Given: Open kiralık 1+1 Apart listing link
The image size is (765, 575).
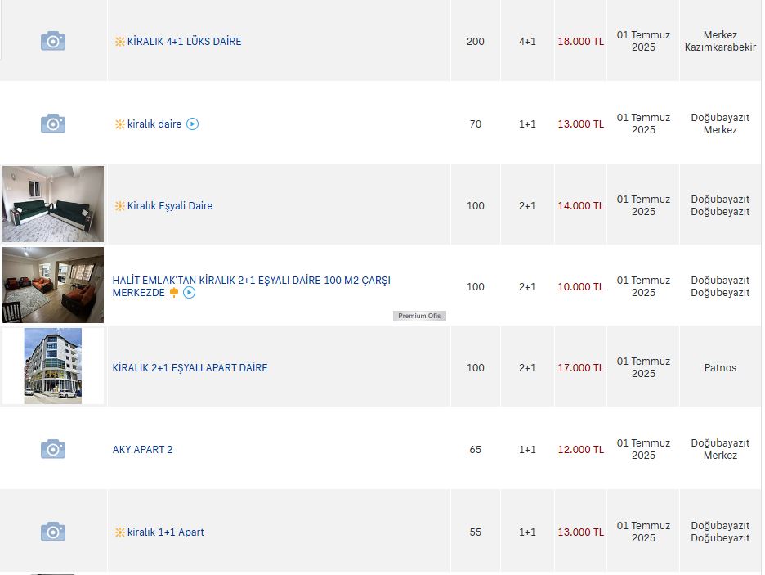Looking at the screenshot, I should pyautogui.click(x=165, y=532).
